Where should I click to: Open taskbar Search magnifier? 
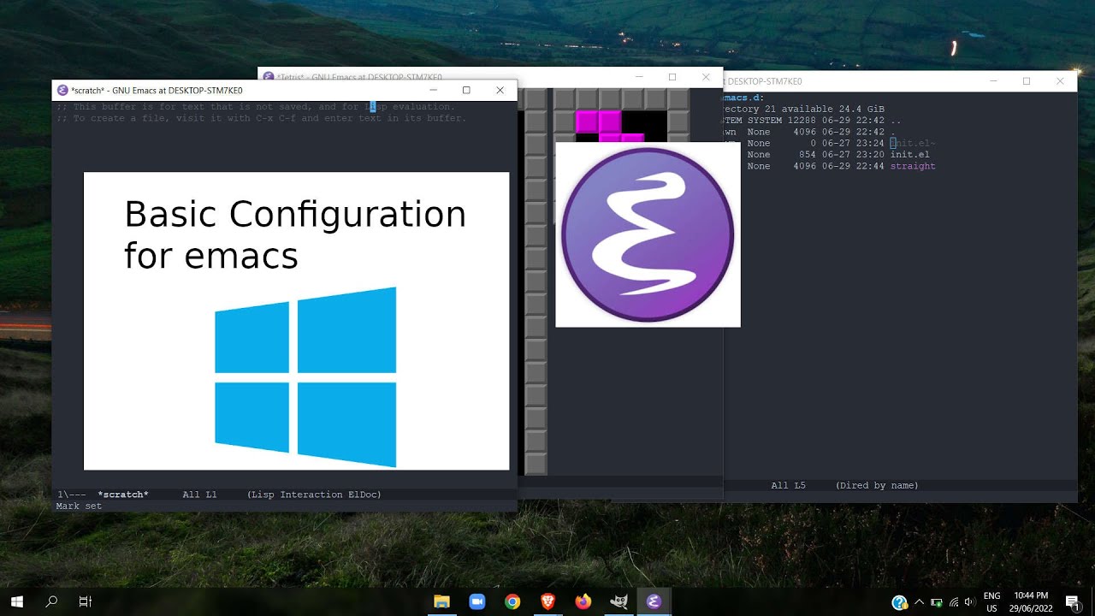51,601
